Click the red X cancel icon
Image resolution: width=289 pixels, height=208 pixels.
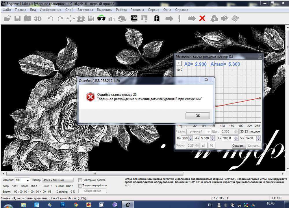coord(202,19)
